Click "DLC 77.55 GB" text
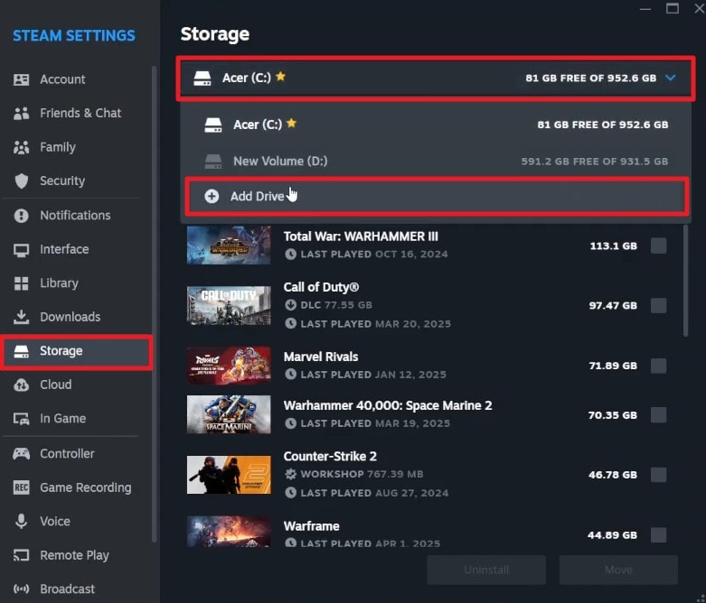Viewport: 706px width, 603px height. click(336, 305)
